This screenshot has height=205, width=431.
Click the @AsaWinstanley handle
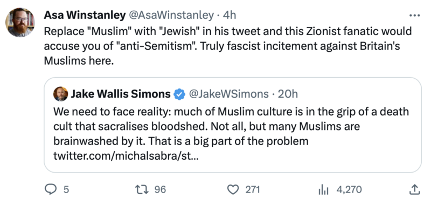coord(171,16)
